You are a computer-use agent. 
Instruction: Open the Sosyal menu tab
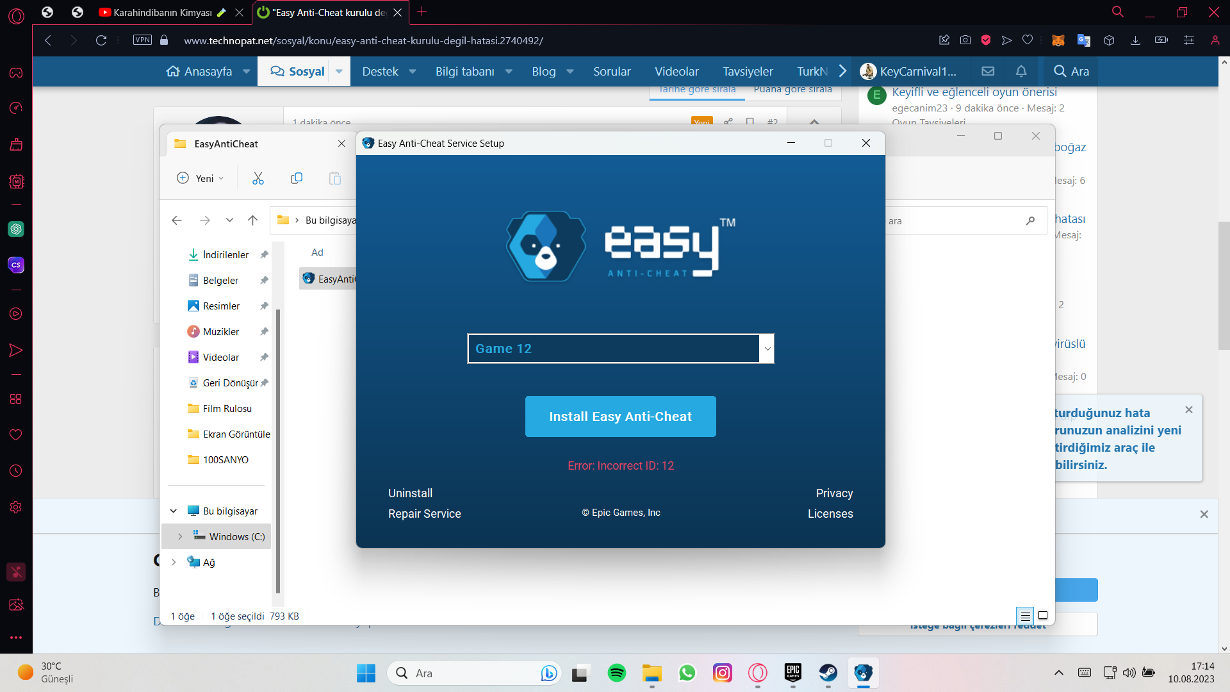pos(298,71)
